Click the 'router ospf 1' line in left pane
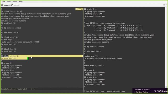This screenshot has height=94, width=168. [8, 39]
